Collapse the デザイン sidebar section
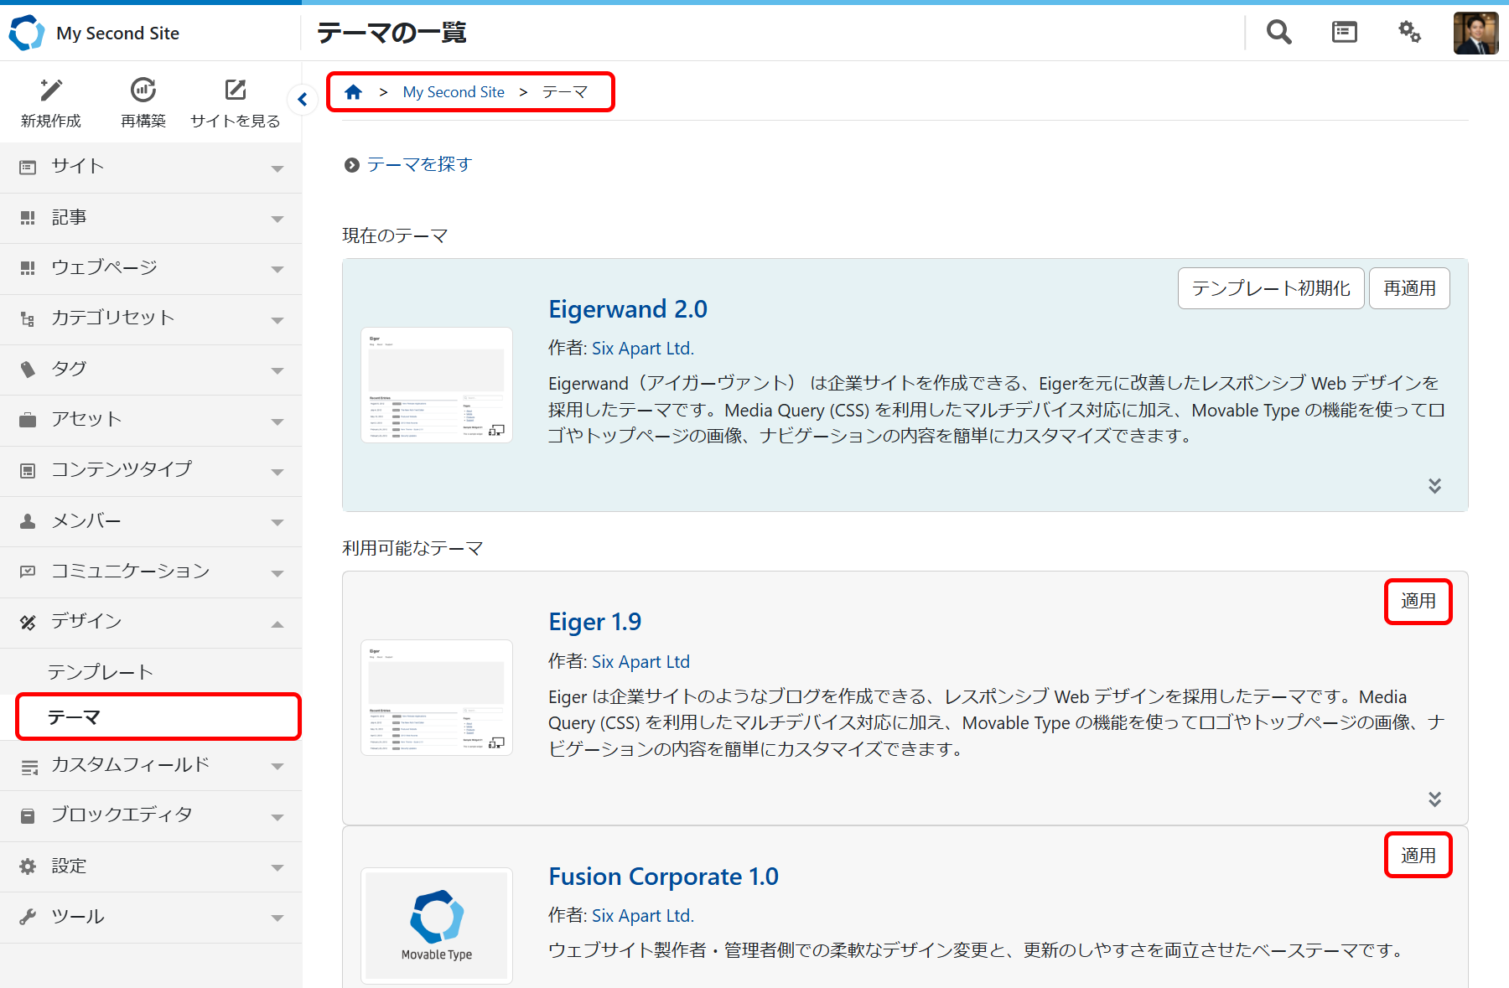The image size is (1509, 988). [151, 622]
